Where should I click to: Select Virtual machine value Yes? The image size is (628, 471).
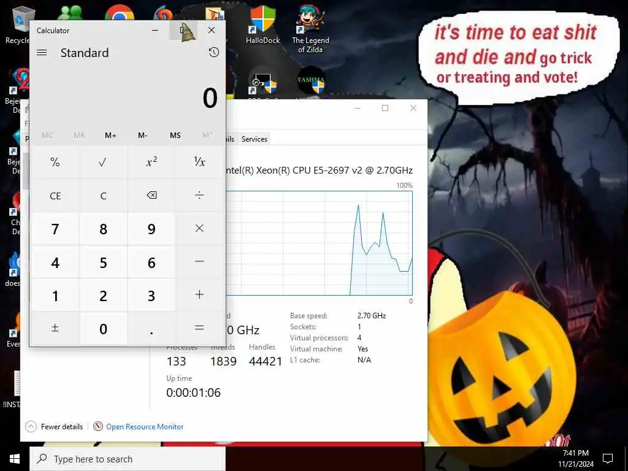point(362,349)
